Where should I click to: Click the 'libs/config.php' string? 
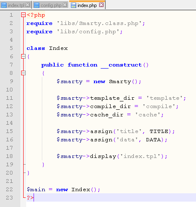(88, 32)
